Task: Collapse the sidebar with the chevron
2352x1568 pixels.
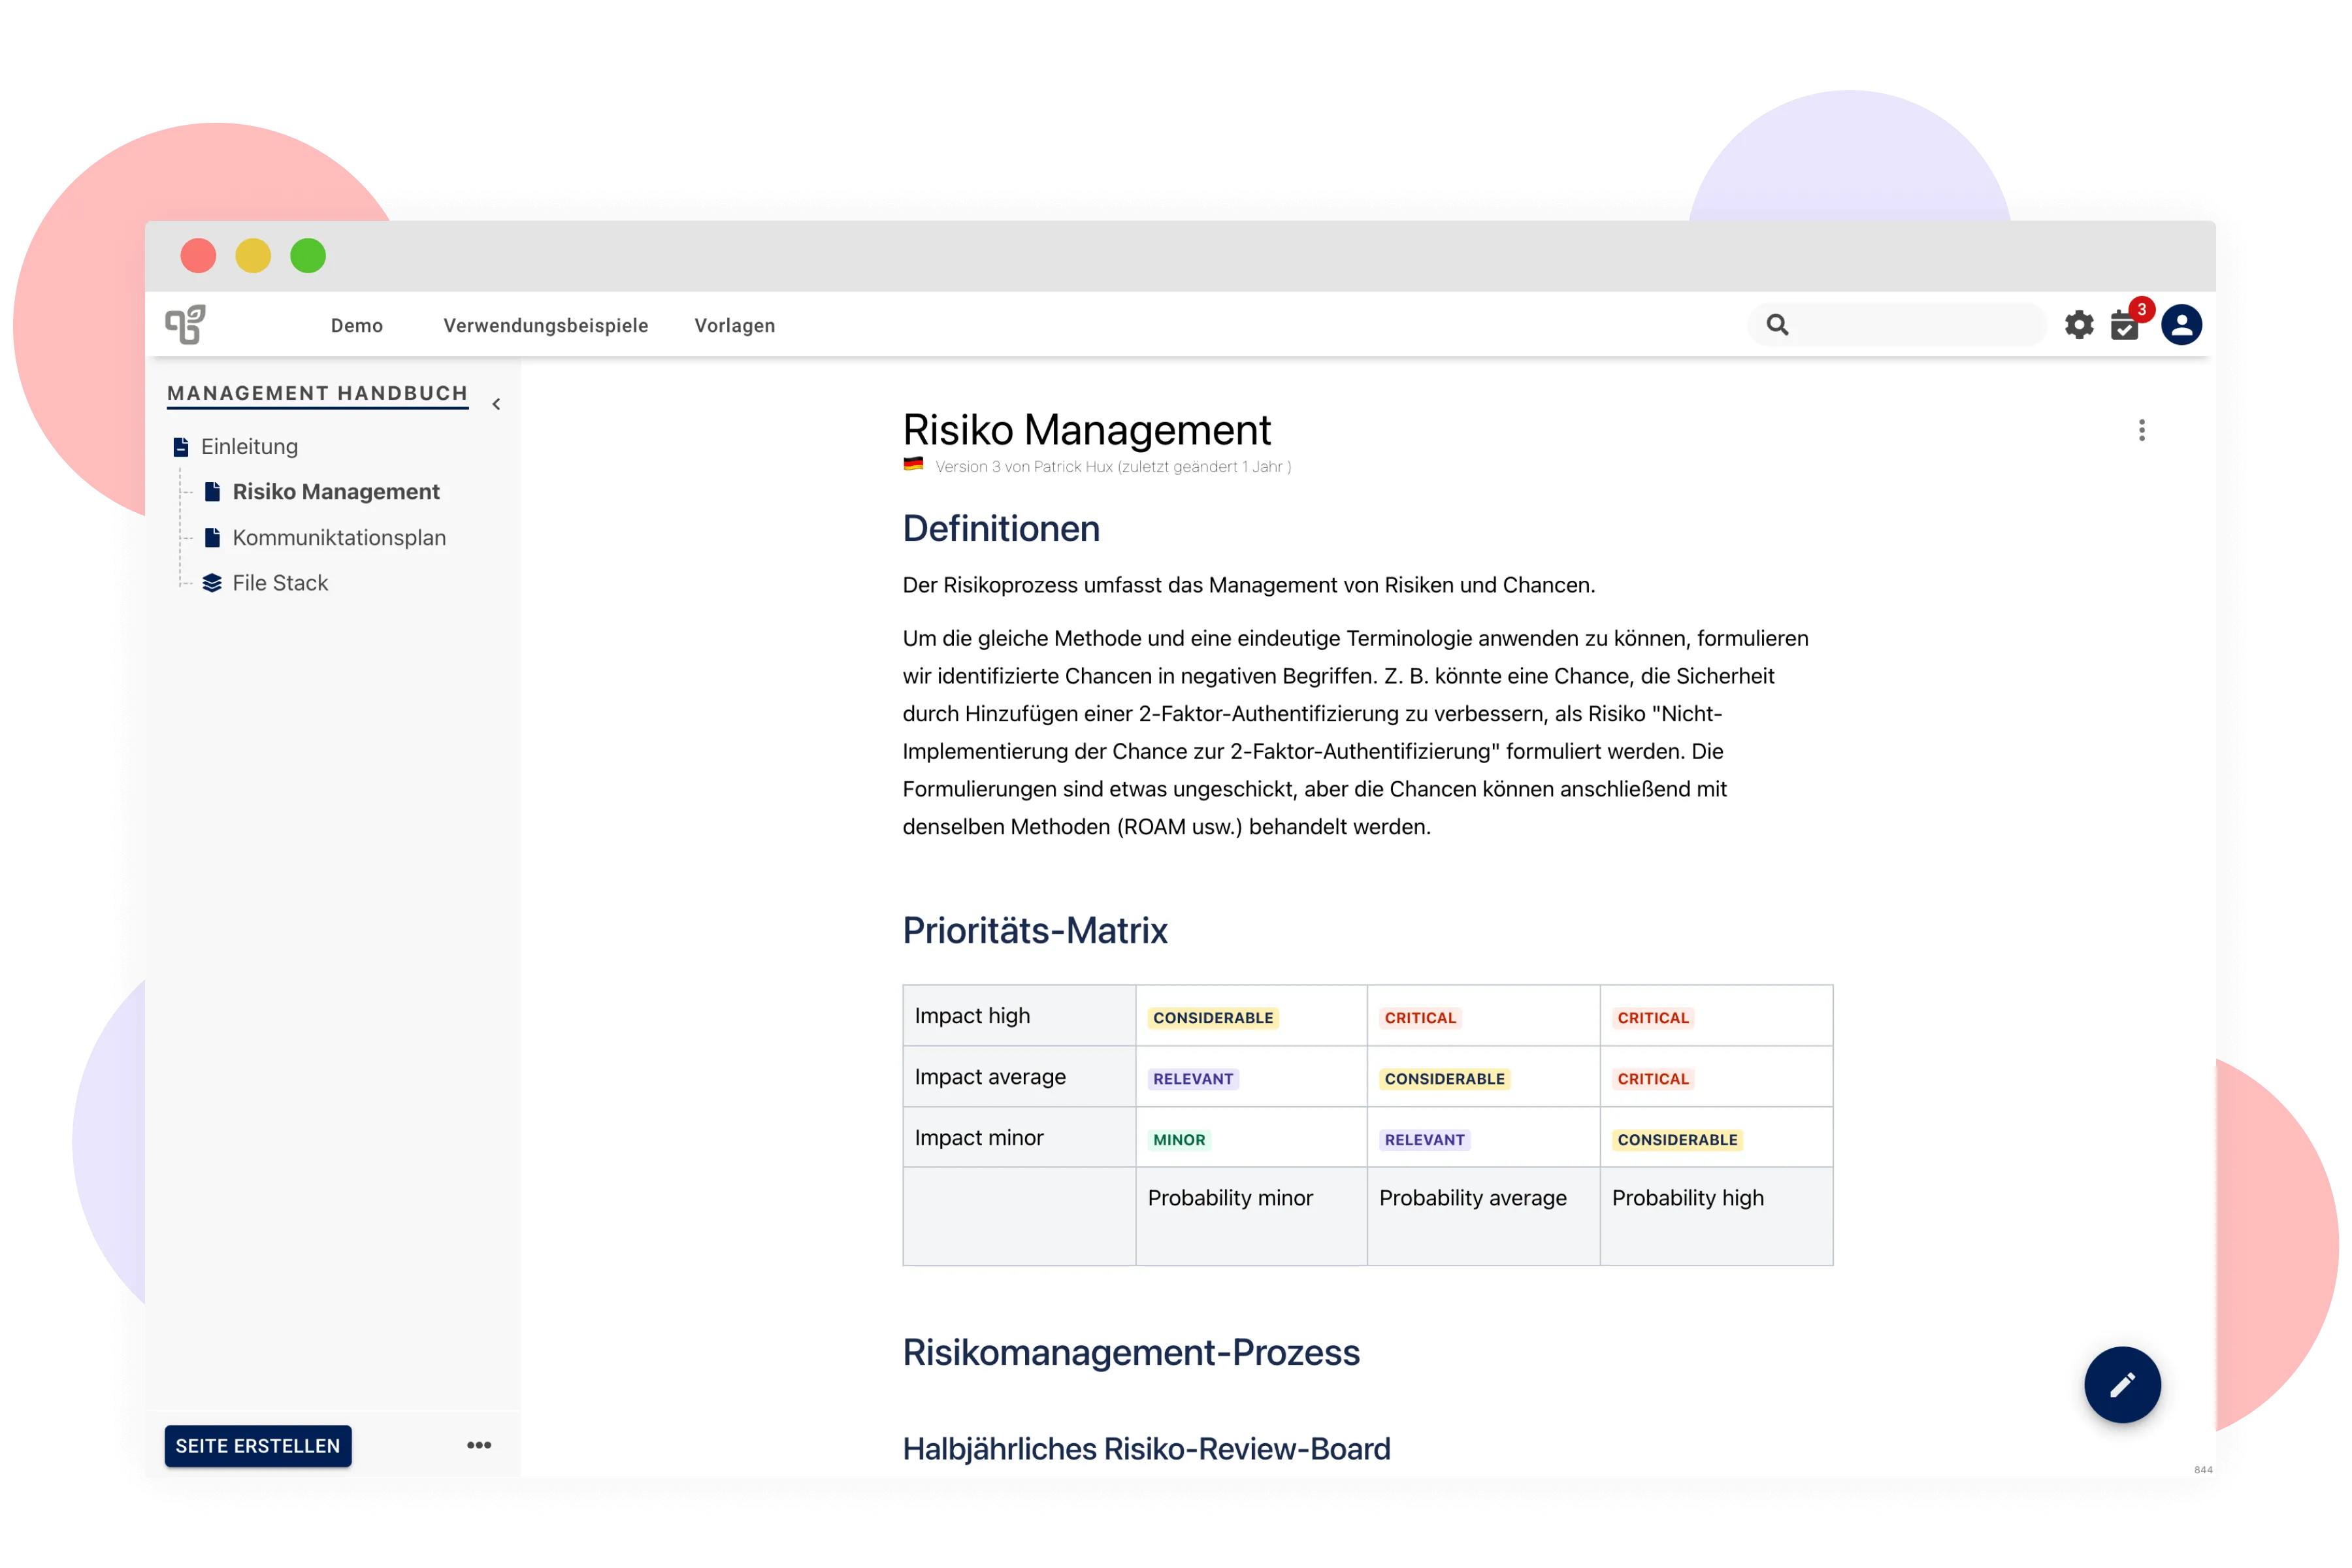Action: (x=496, y=404)
